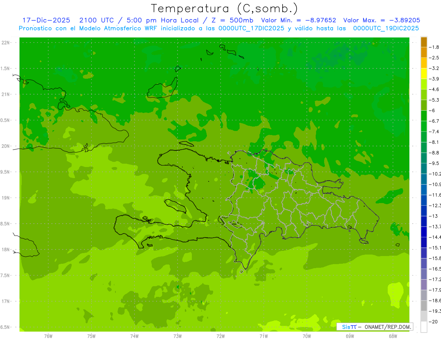Pick the lime swatch between -4.6 and -5.3
441x341 pixels.
(x=424, y=95)
